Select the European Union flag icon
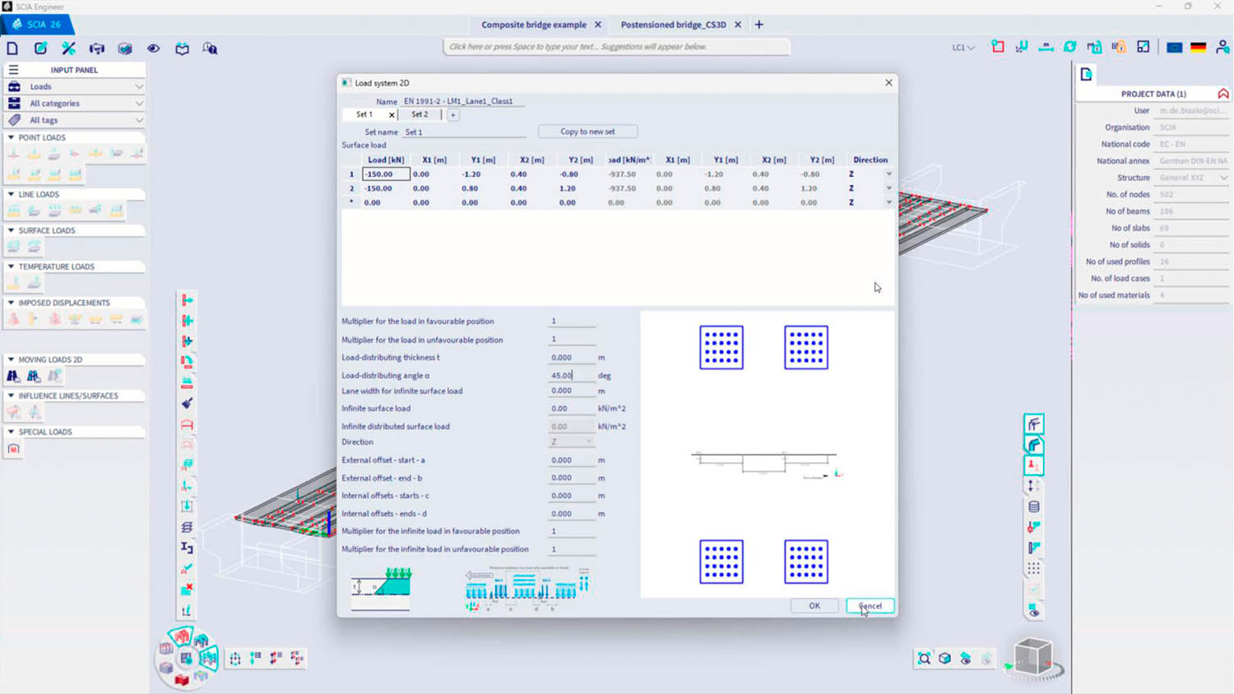Image resolution: width=1234 pixels, height=694 pixels. [x=1174, y=48]
